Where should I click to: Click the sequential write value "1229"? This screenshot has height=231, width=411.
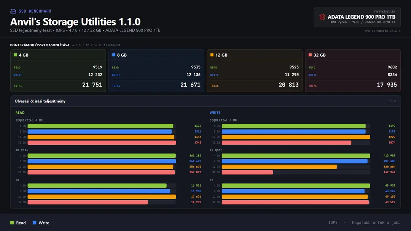pos(392,137)
